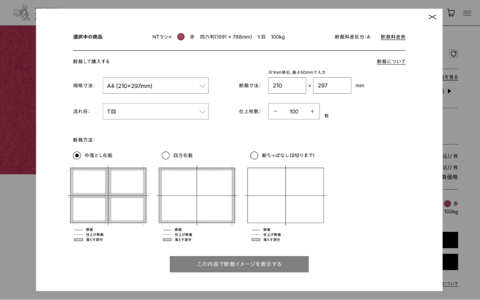This screenshot has width=480, height=300.
Task: Click the red paper texture image behind dialog
Action: tap(18, 100)
